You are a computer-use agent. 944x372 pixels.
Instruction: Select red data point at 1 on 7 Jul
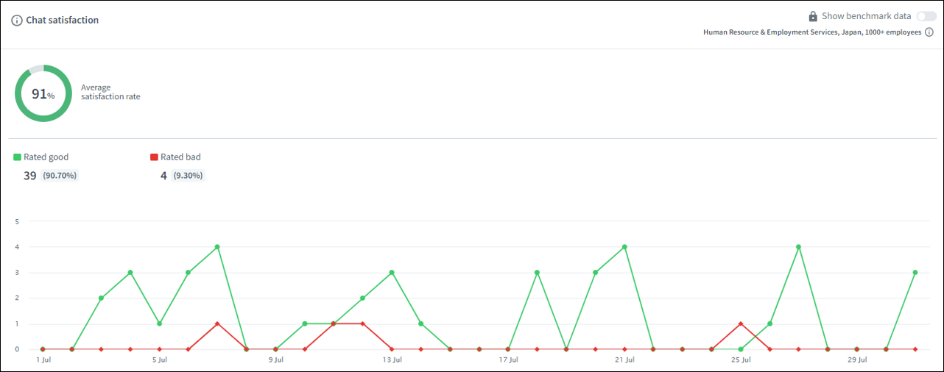pos(217,323)
